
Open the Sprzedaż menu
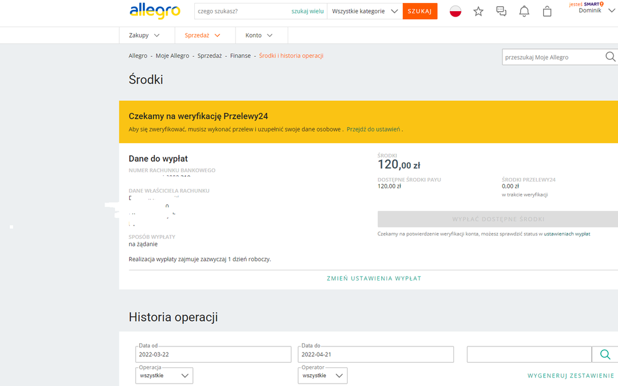click(202, 35)
